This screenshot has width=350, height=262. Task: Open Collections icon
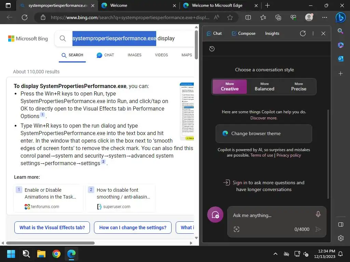(278, 17)
